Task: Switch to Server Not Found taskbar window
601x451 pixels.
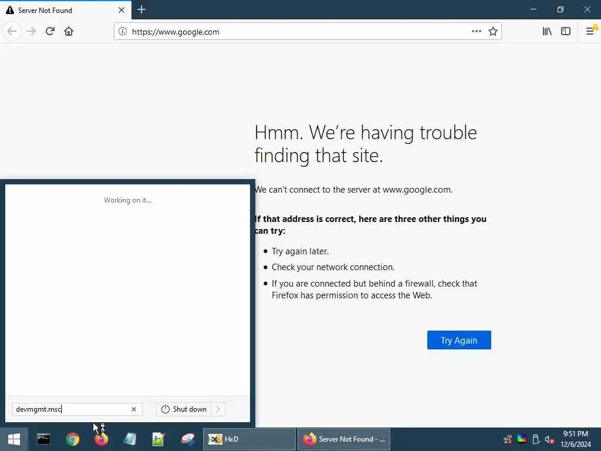Action: (344, 439)
